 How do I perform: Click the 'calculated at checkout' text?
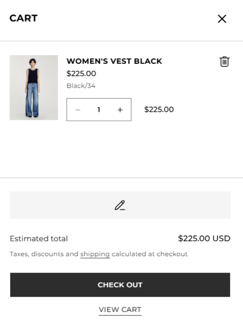coord(149,254)
